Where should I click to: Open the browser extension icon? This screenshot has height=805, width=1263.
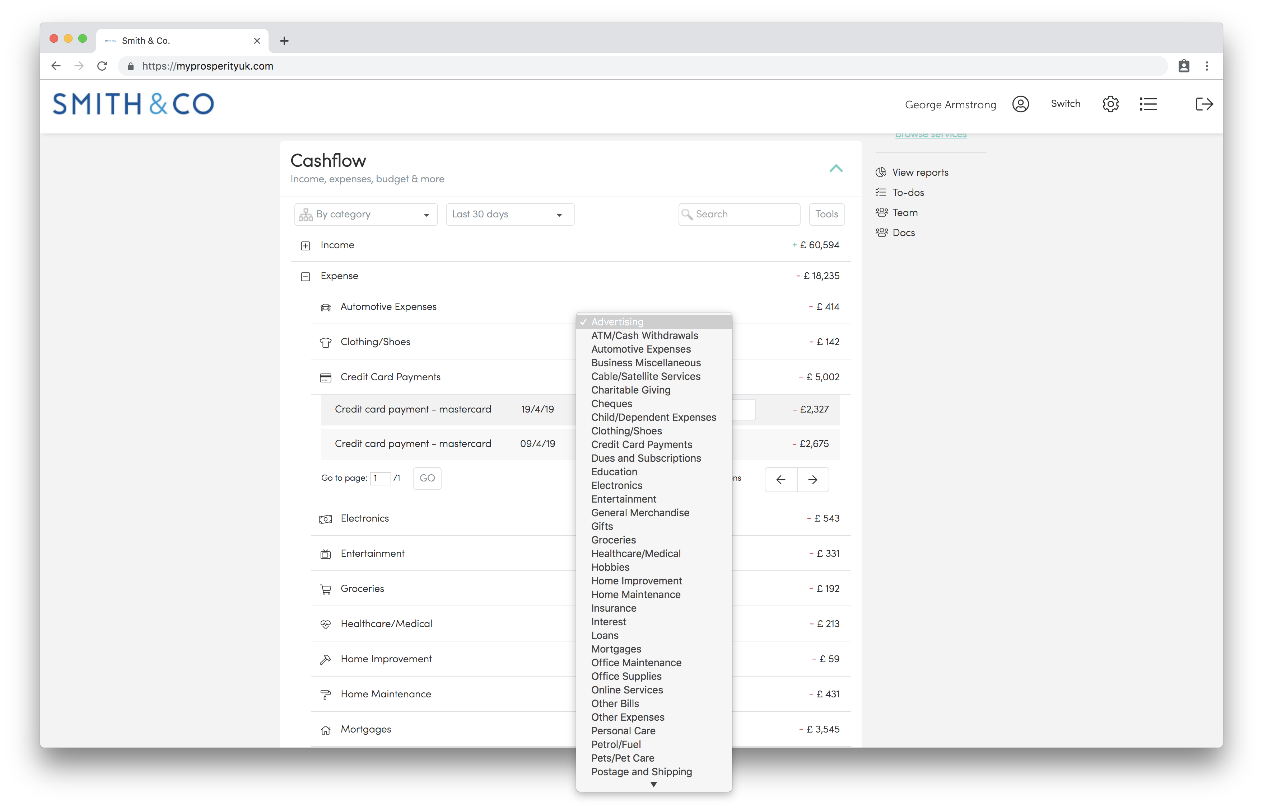click(x=1184, y=66)
